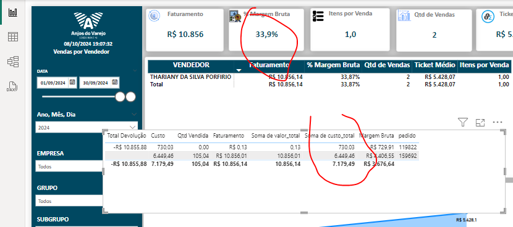Viewport: 513px width, 227px height.
Task: Open the visual filter funnel icon
Action: point(462,123)
